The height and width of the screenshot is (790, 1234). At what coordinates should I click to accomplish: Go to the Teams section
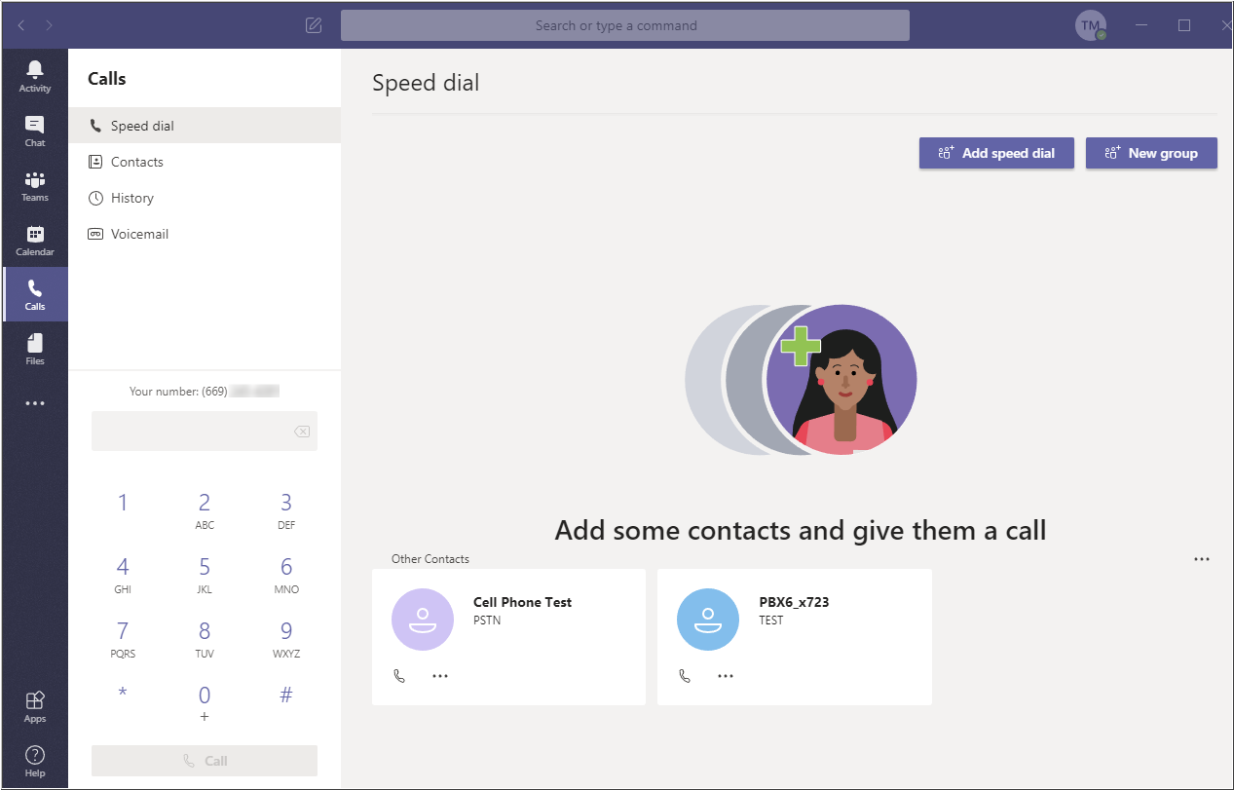coord(35,185)
